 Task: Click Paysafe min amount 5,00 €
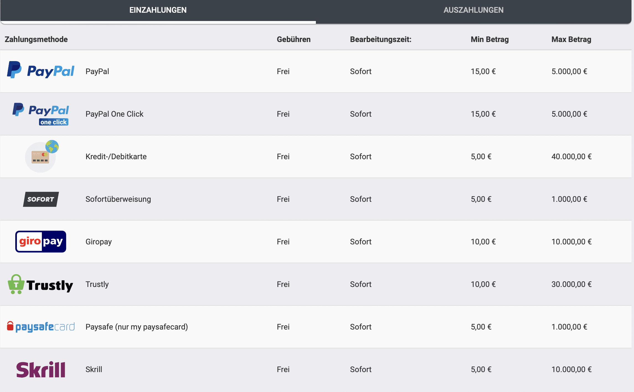[x=481, y=327]
